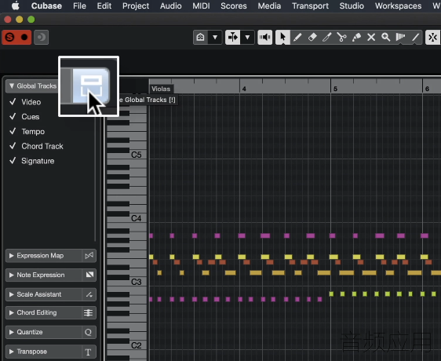Expand the Chord Editing section
Screen dimensions: 441x361
pyautogui.click(x=12, y=312)
